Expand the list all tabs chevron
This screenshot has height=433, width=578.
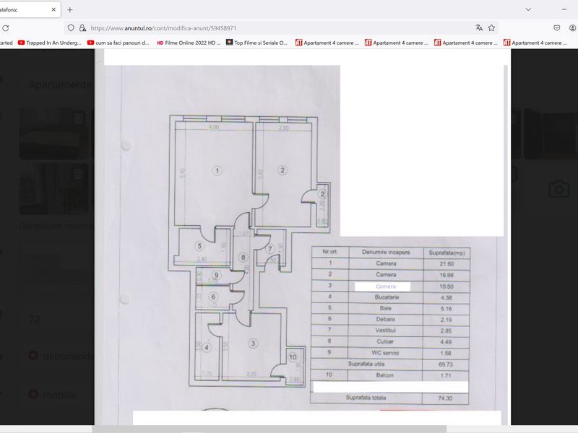click(x=528, y=9)
